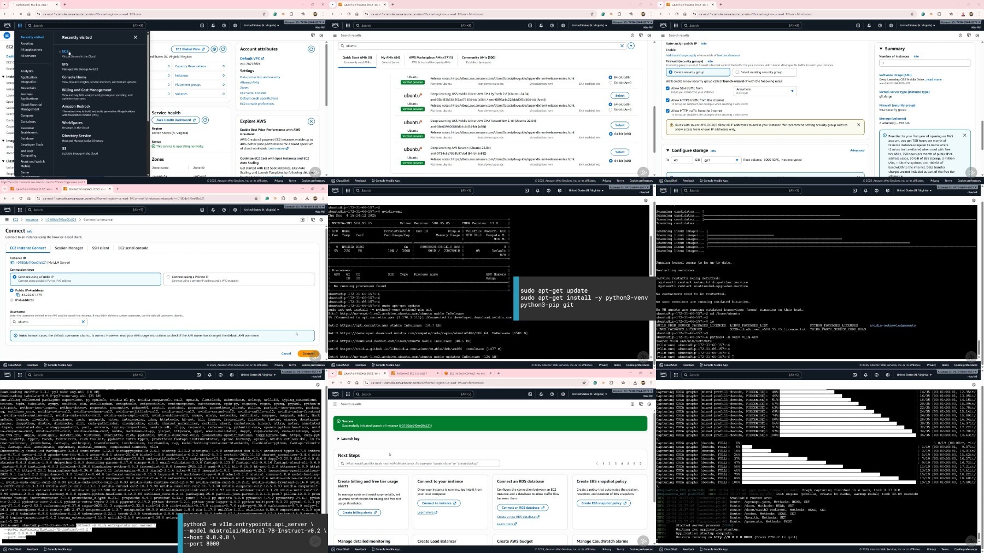984x553 pixels.
Task: Go to next page of Next Steps
Action: pos(641,463)
